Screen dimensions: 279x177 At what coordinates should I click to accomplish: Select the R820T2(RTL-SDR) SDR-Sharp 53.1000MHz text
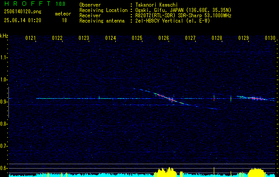pos(183,15)
